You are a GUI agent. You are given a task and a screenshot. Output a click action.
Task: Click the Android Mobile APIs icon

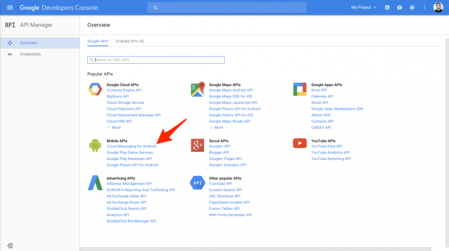95,145
